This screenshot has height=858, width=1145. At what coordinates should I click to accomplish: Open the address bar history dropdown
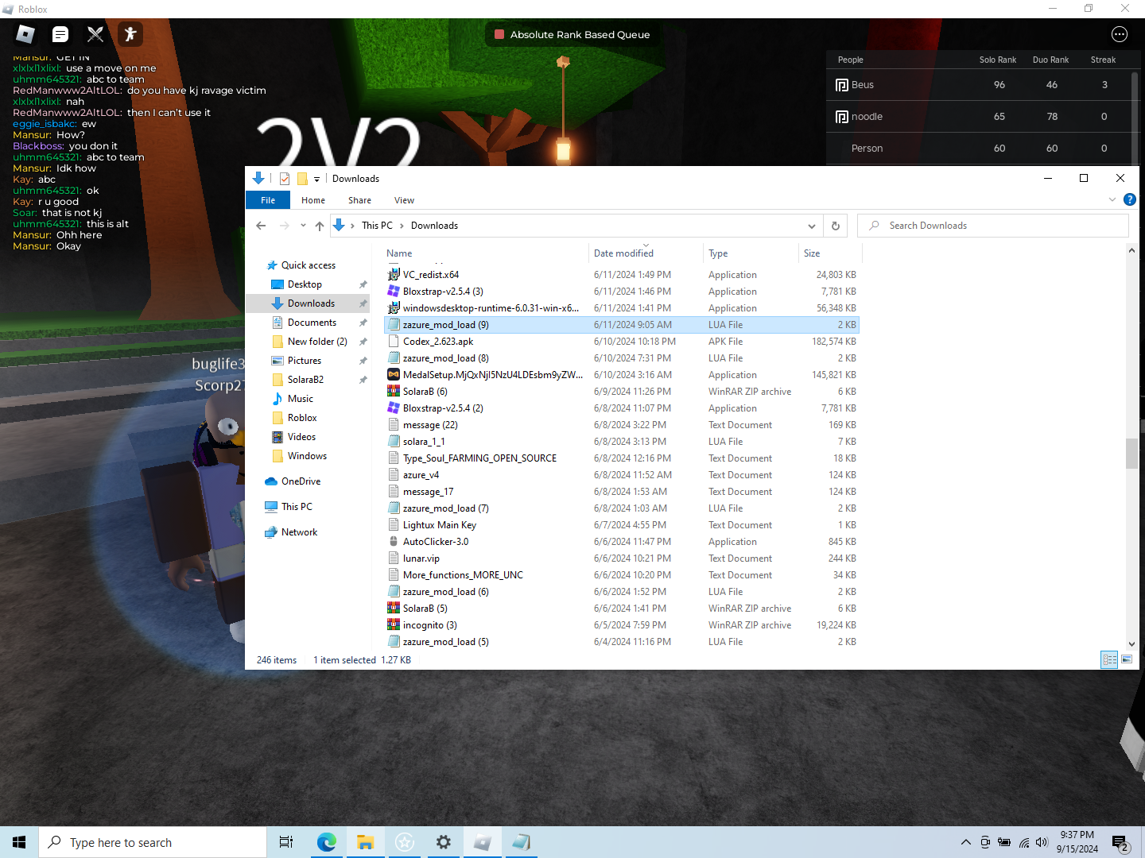811,226
